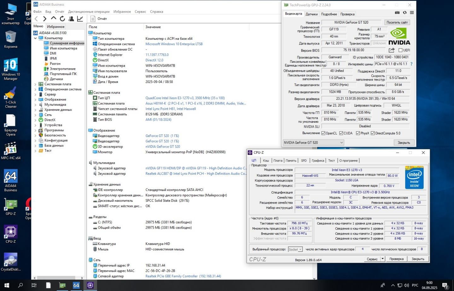The height and width of the screenshot is (291, 454).
Task: Click the Отчёт report toolbar button
Action: click(x=99, y=19)
